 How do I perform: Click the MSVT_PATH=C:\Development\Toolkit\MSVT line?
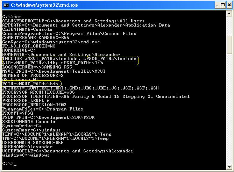click(50, 71)
